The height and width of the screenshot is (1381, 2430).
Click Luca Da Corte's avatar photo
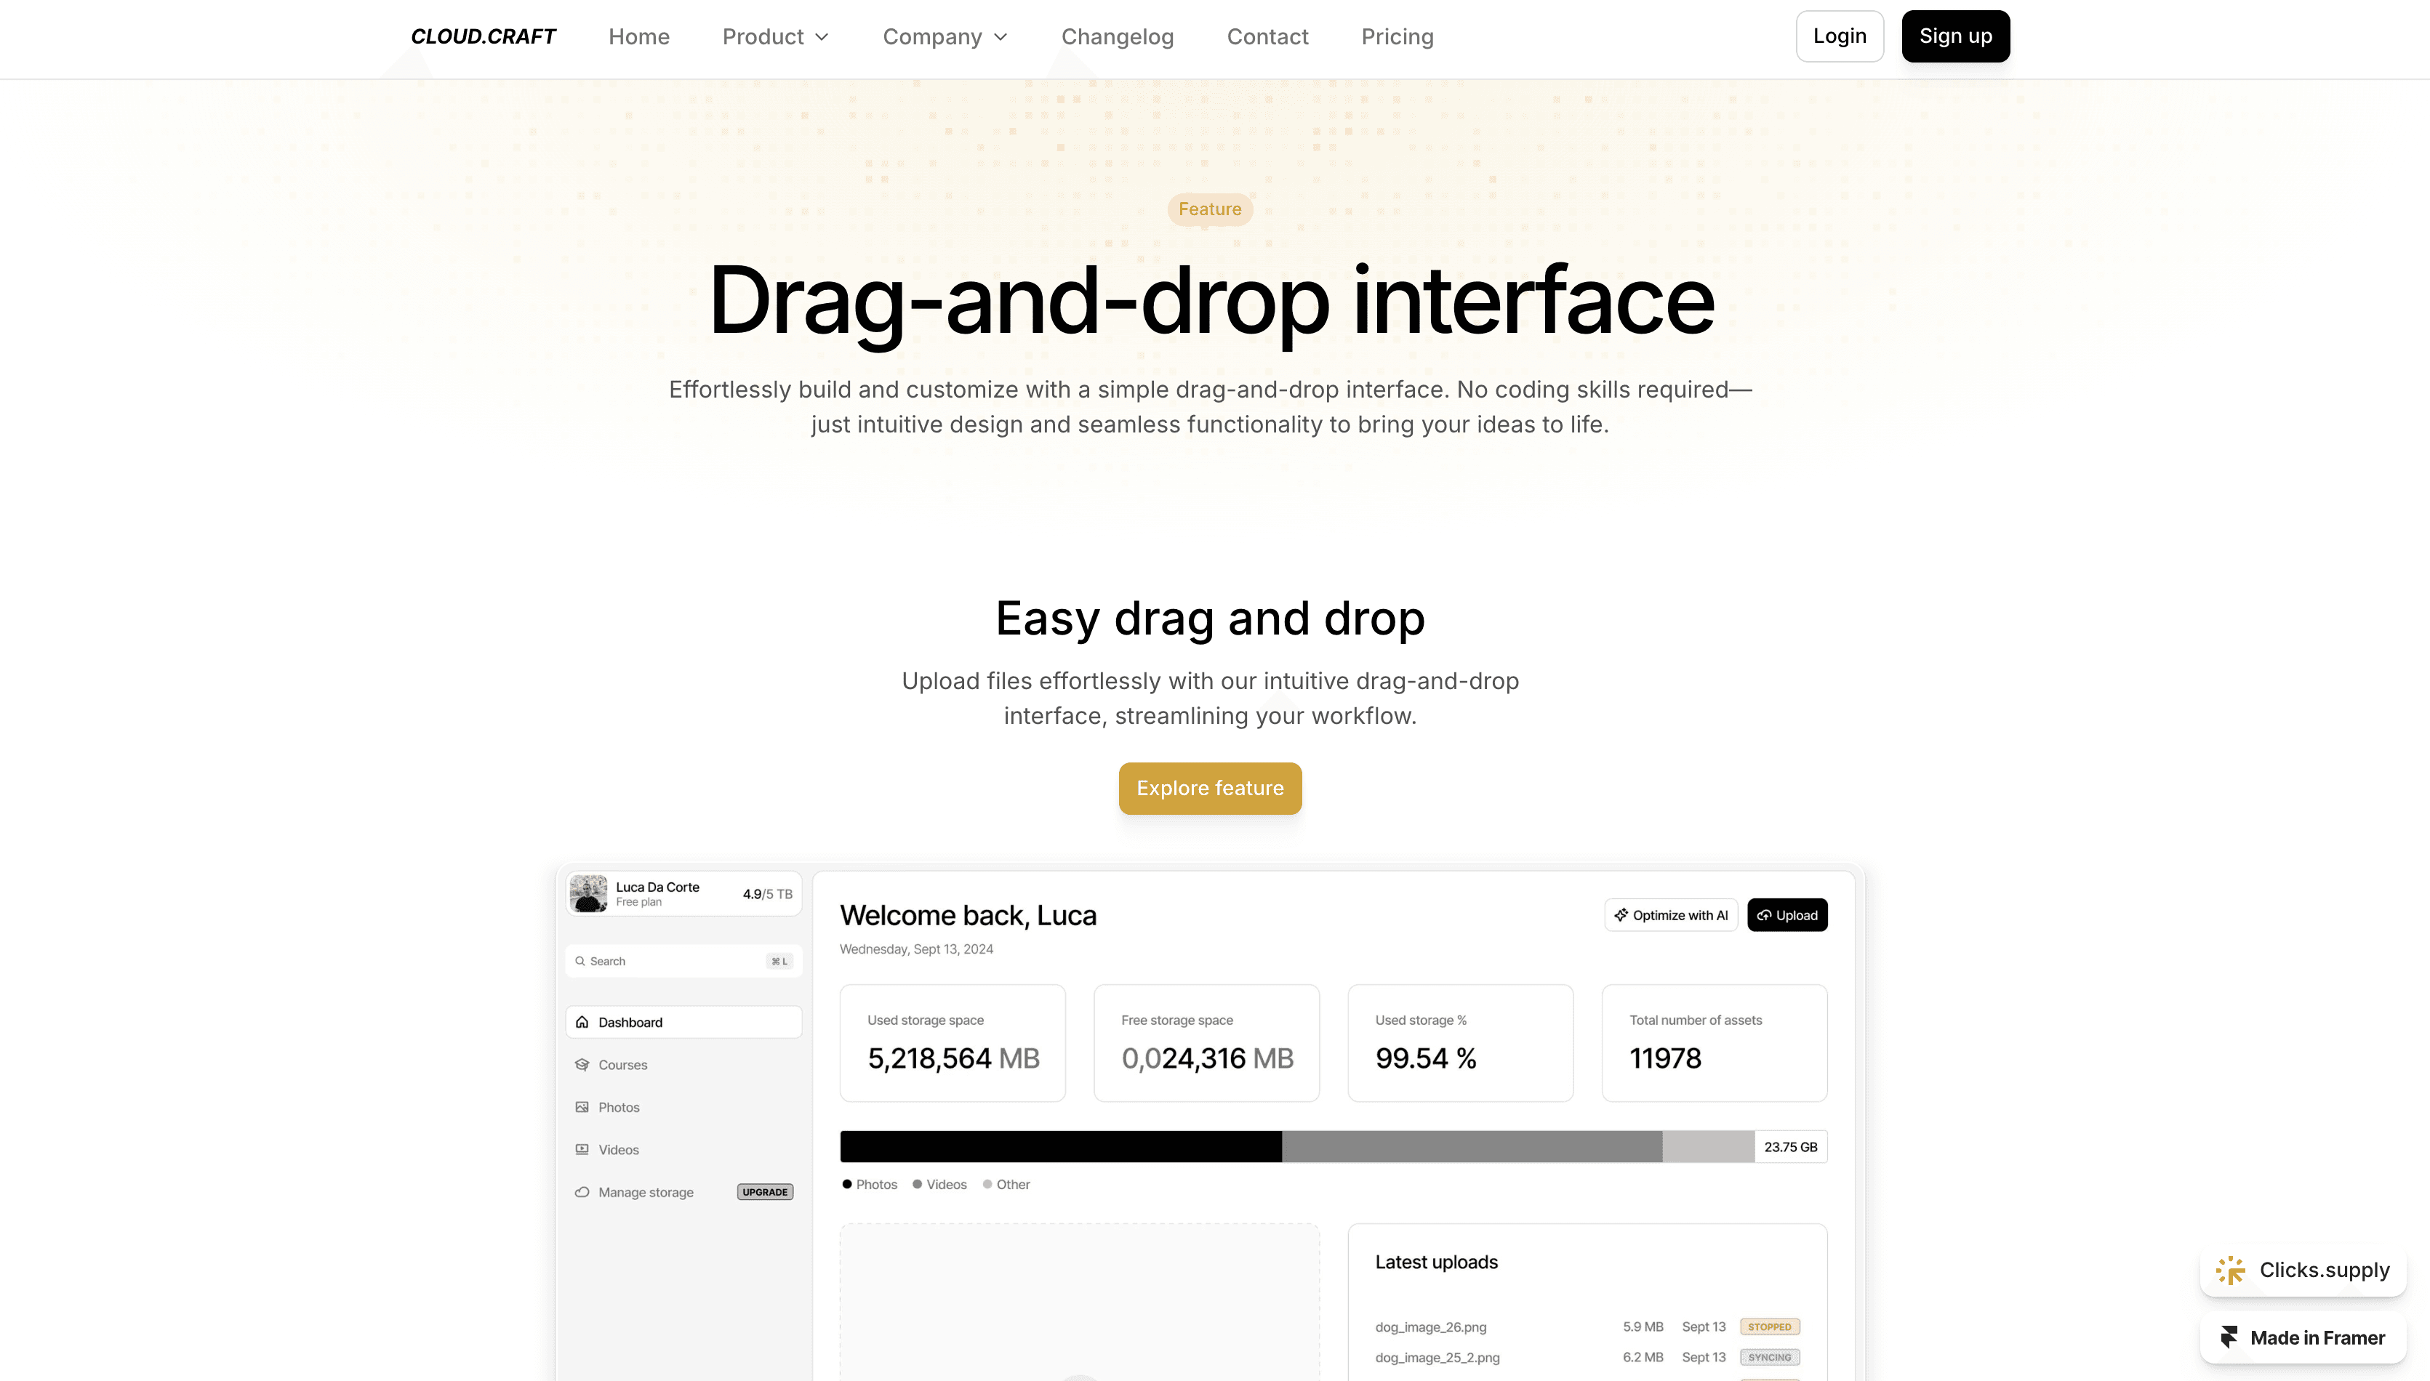[588, 893]
